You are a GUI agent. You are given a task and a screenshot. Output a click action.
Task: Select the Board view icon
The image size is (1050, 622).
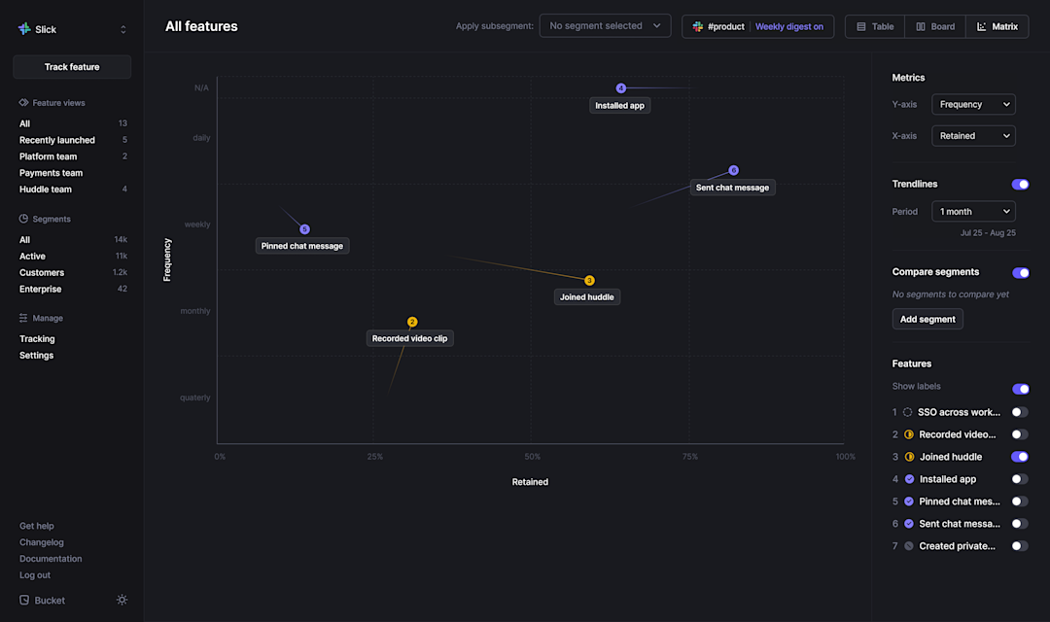coord(922,26)
